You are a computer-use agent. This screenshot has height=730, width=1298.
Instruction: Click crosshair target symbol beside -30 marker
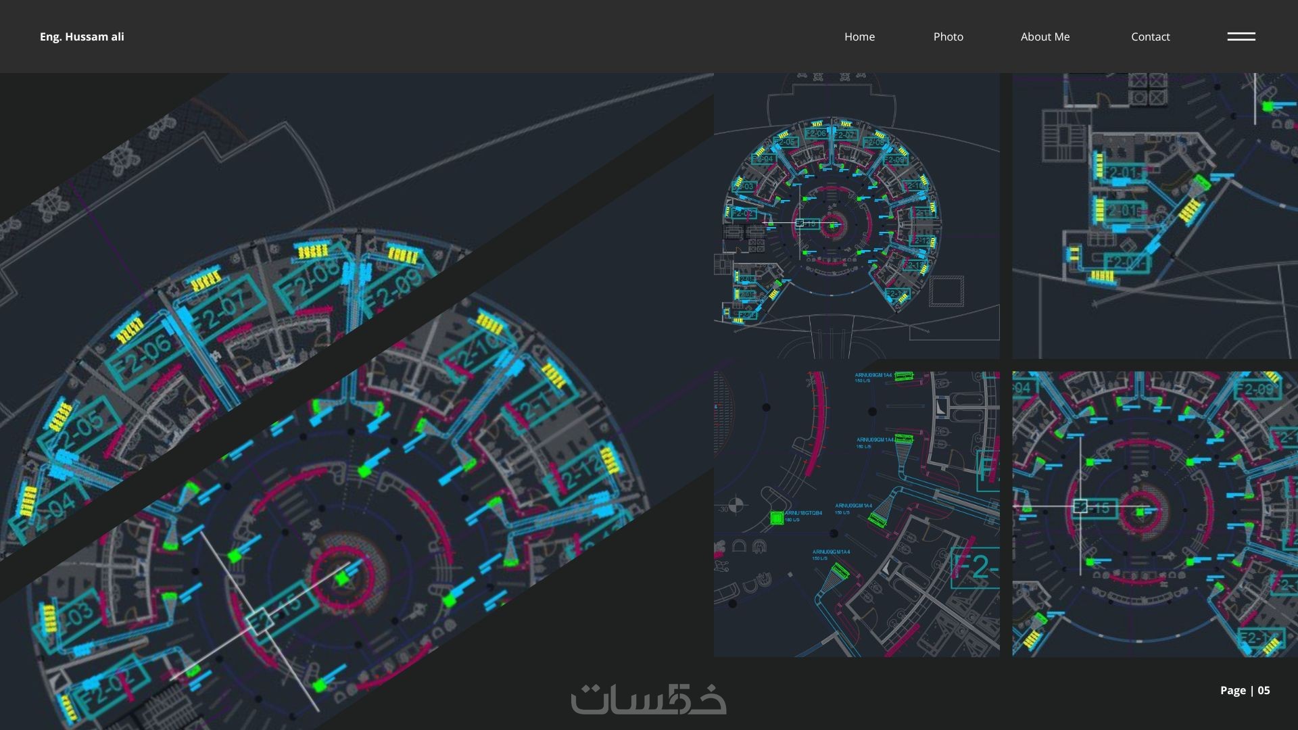tap(736, 505)
